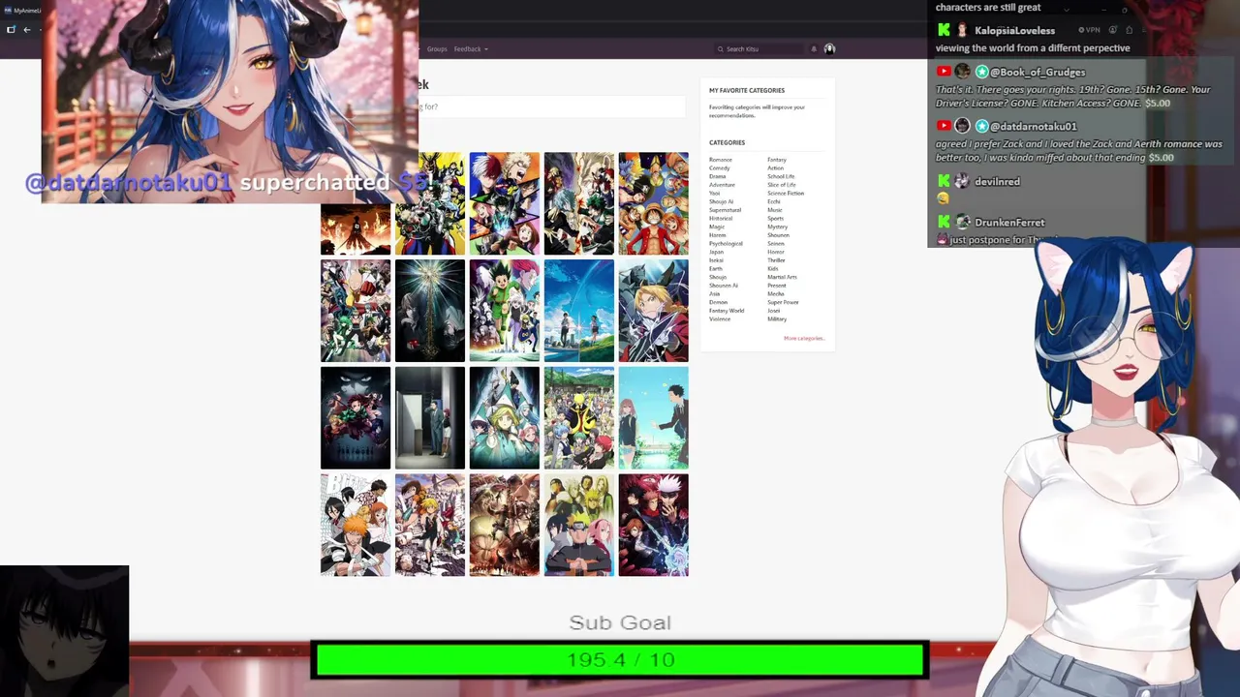Open the Assassination Classroom poster
This screenshot has width=1240, height=697.
579,418
